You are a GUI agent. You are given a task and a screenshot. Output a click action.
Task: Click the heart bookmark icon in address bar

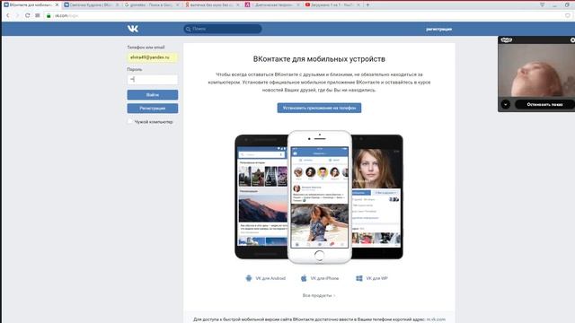tap(568, 15)
